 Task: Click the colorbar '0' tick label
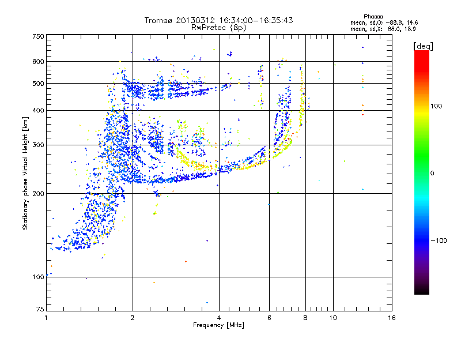432,174
